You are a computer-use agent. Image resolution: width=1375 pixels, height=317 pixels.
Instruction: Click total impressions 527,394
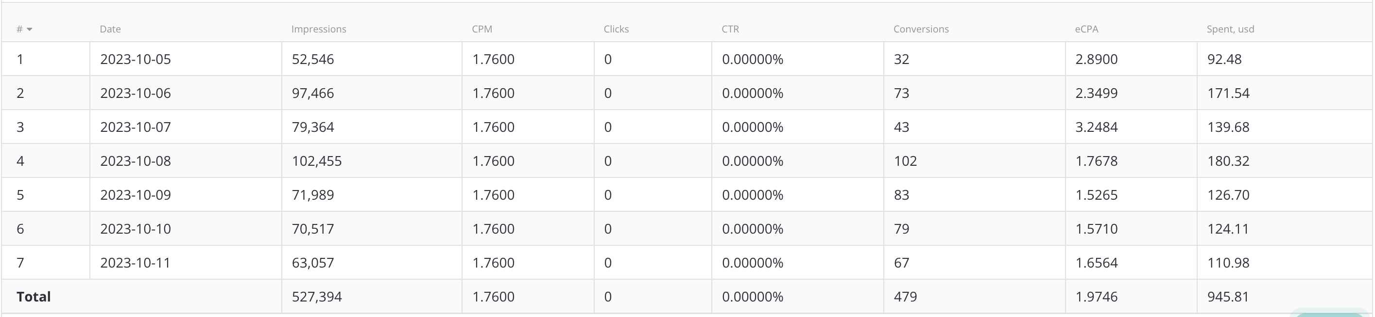pos(316,297)
